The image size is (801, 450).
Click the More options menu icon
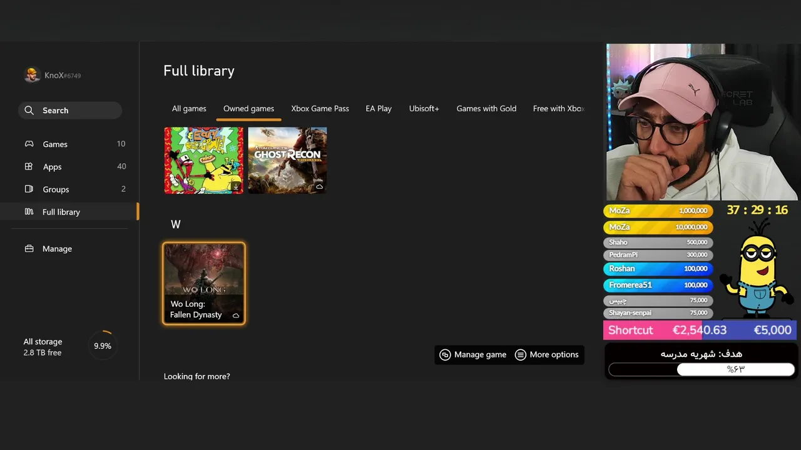click(520, 354)
